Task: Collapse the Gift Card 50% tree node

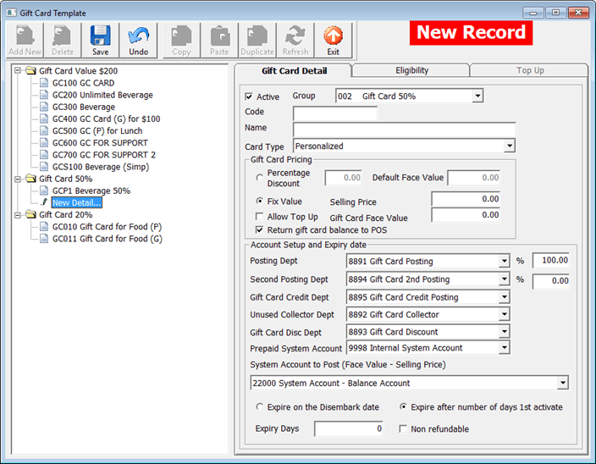Action: [x=18, y=179]
